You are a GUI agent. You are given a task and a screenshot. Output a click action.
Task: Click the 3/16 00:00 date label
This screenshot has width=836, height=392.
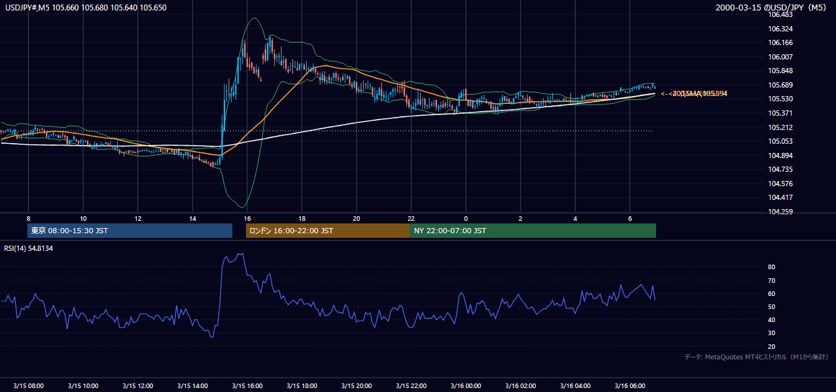466,386
